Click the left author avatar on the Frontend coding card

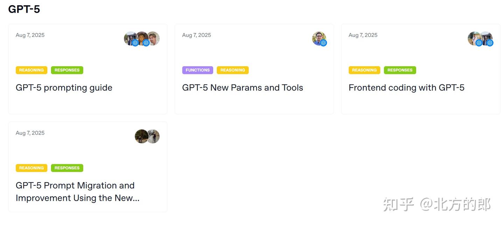point(474,38)
